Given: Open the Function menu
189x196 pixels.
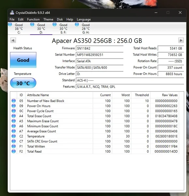Looking at the screenshot, I should tap(33, 20).
